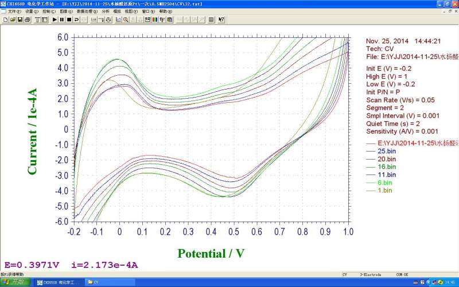Open the 分析 (Analysis) menu
The width and height of the screenshot is (459, 287).
(x=106, y=11)
